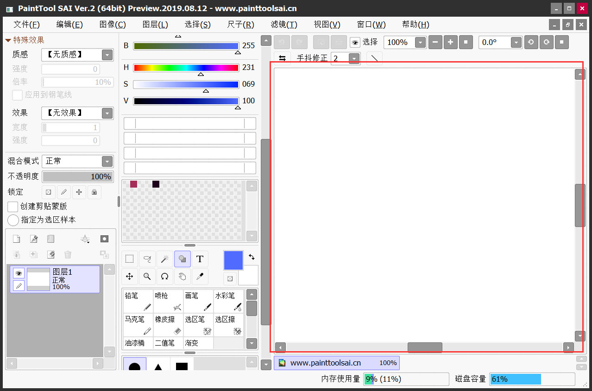
Task: Select the hand pan tool
Action: (182, 277)
